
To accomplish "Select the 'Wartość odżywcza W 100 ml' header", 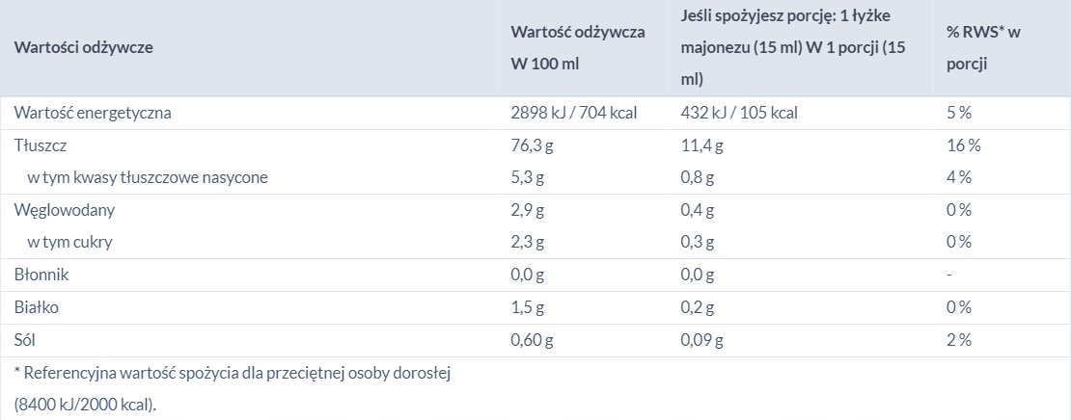I will tap(578, 48).
